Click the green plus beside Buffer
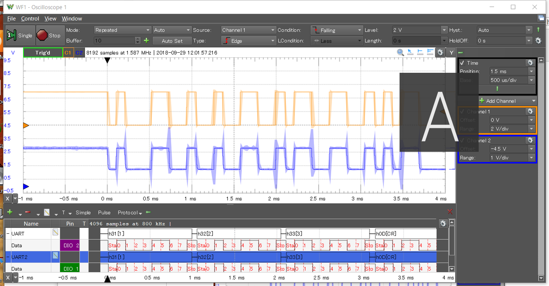Image resolution: width=549 pixels, height=286 pixels. tap(146, 41)
